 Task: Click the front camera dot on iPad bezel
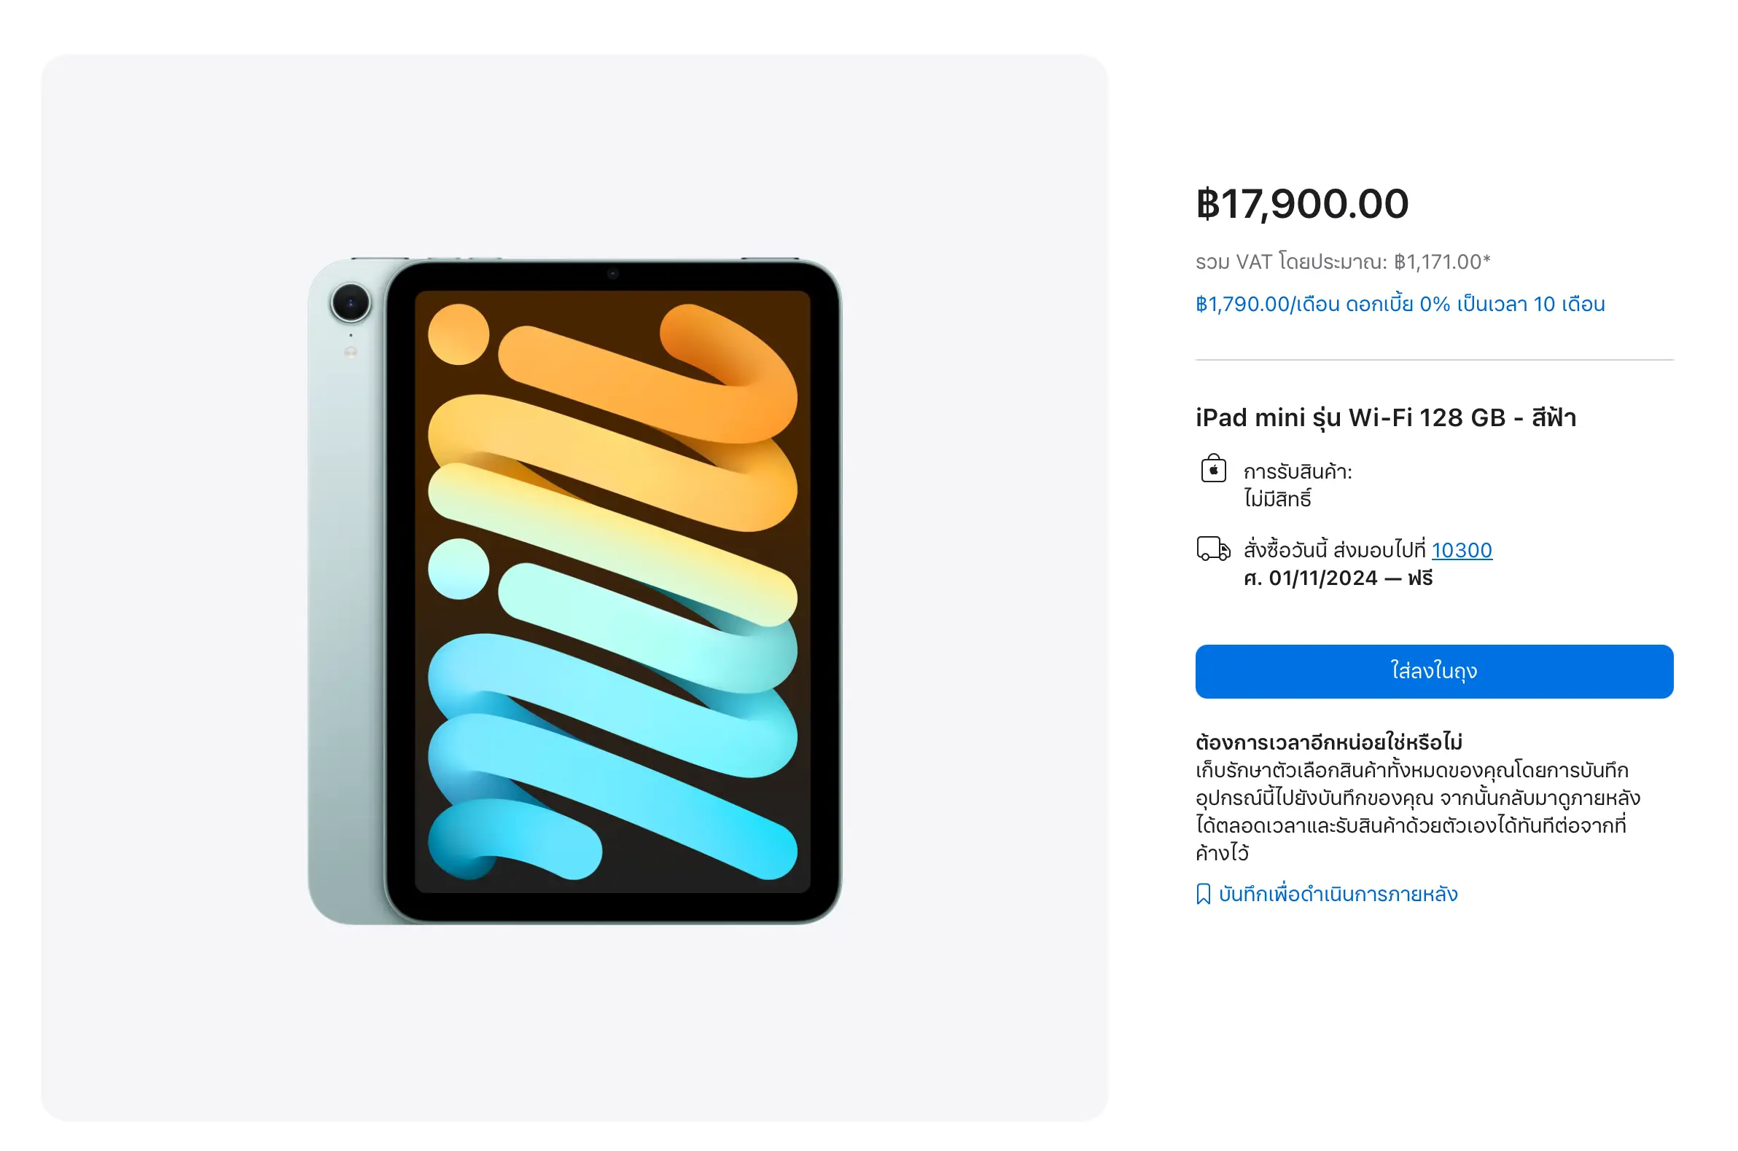[612, 274]
